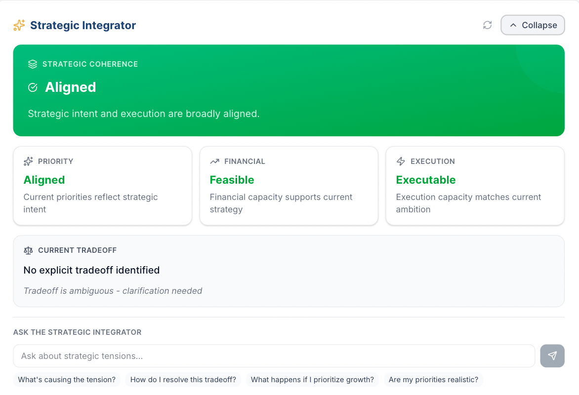Click the upward chevron inside the Collapse button
Screen dimensions: 579x395
click(514, 25)
